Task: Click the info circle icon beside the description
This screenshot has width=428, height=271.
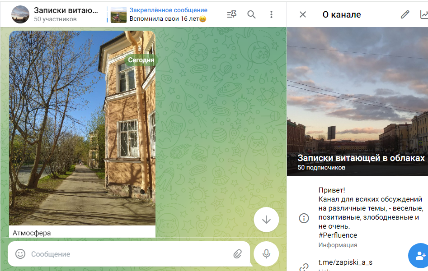Action: point(304,218)
